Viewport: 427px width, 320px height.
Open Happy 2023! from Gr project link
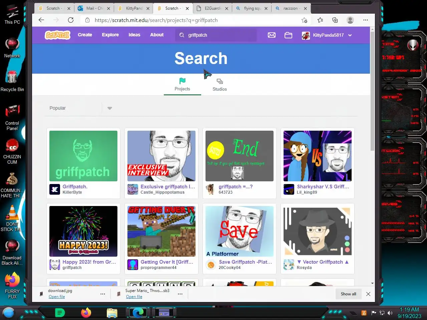coord(89,262)
